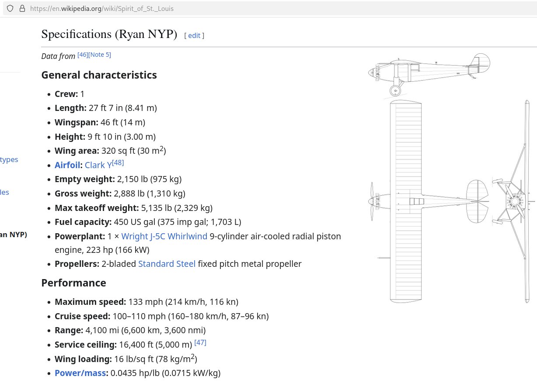This screenshot has width=537, height=390.
Task: Click the Performance section heading
Action: tap(73, 283)
